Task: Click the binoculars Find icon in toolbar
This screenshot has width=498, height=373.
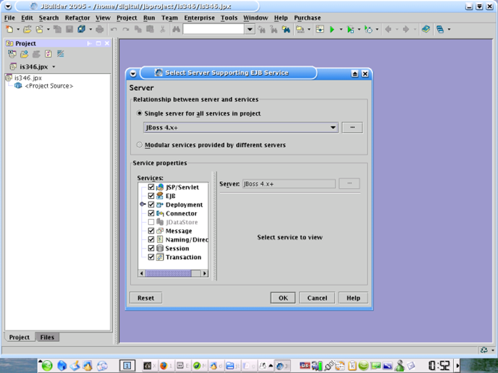Action: [263, 29]
